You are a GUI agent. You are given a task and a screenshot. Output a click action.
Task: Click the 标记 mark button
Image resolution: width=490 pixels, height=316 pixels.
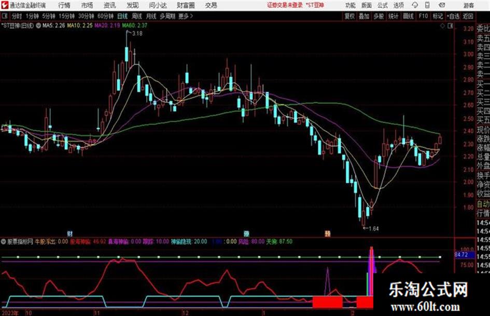438,16
